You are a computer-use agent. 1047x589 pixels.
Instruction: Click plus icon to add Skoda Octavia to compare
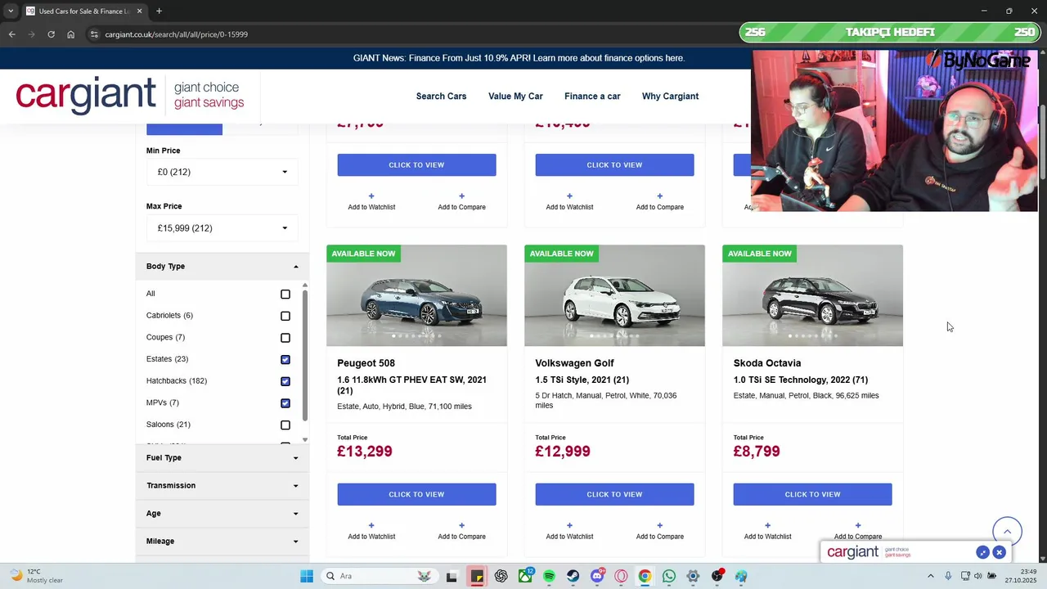[x=857, y=525]
